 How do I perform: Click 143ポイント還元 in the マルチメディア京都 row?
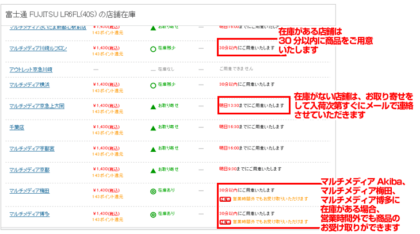108,175
